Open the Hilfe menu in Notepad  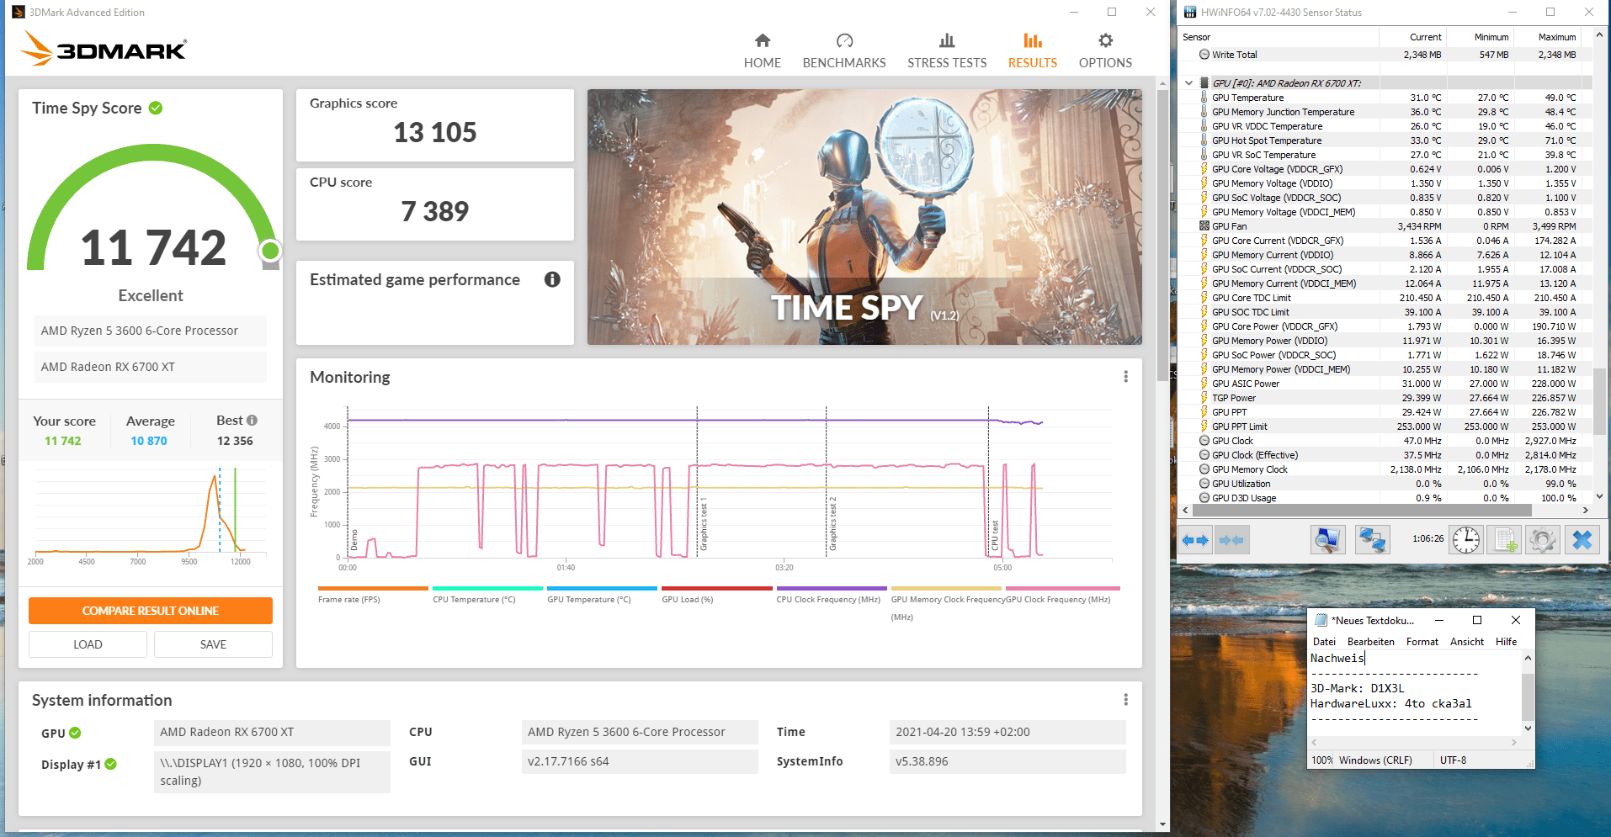point(1507,642)
